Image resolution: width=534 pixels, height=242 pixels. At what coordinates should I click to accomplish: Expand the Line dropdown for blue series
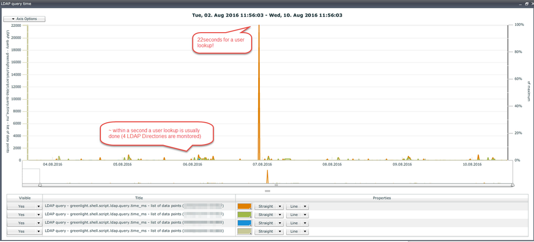click(x=297, y=223)
